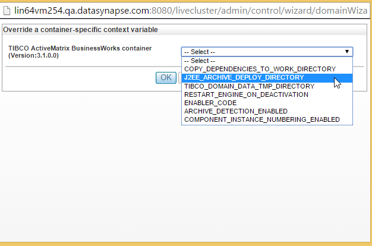Choose the '-- Select --' placeholder option
The height and width of the screenshot is (246, 372).
267,61
